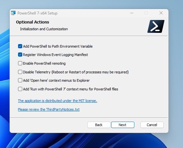This screenshot has height=148, width=183.
Task: Click the 'PowerShell 7-x64 Setup' title bar text
Action: click(x=37, y=13)
